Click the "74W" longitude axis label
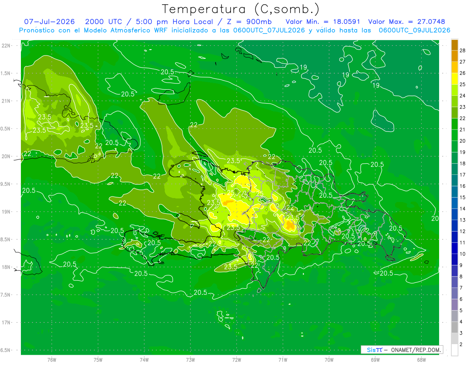The width and height of the screenshot is (473, 365). (x=144, y=359)
